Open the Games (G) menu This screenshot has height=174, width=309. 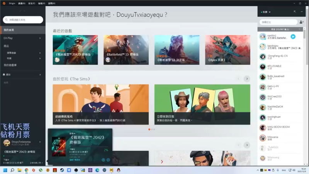(22, 3)
